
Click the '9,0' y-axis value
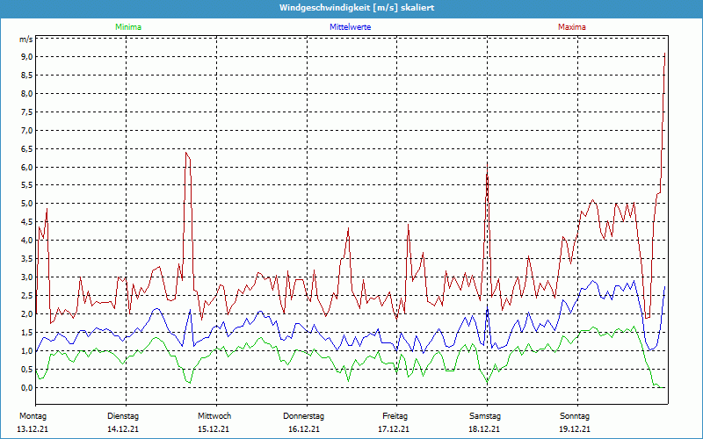26,57
